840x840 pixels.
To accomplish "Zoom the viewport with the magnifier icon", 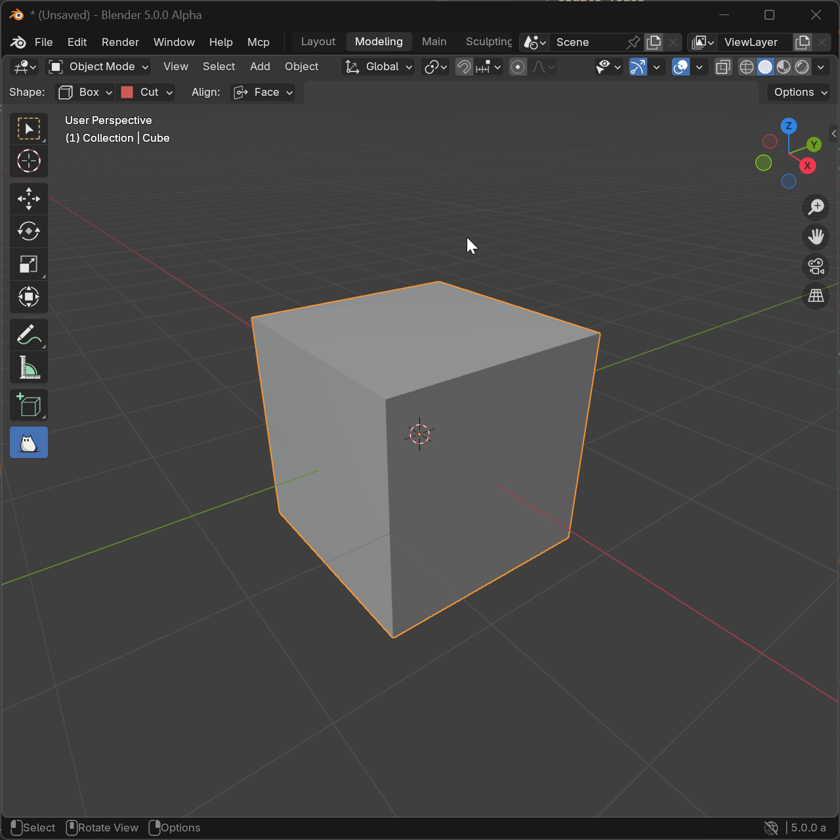I will click(815, 207).
